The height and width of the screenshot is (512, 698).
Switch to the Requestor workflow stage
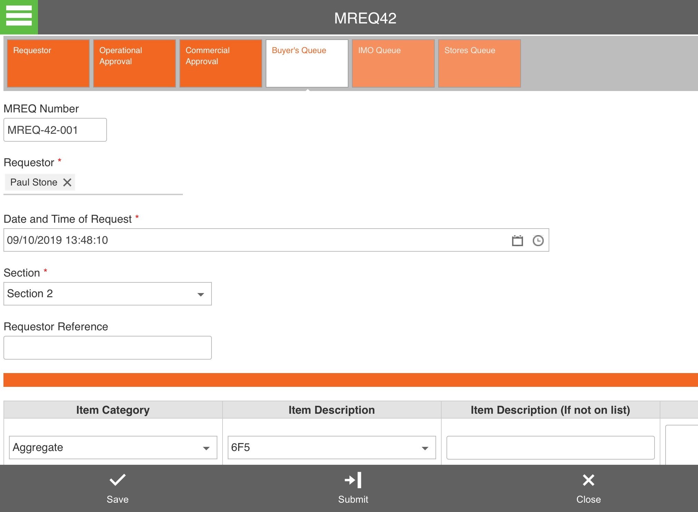click(x=48, y=63)
